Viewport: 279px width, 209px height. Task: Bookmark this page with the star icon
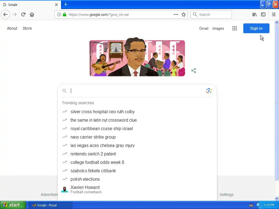[184, 14]
